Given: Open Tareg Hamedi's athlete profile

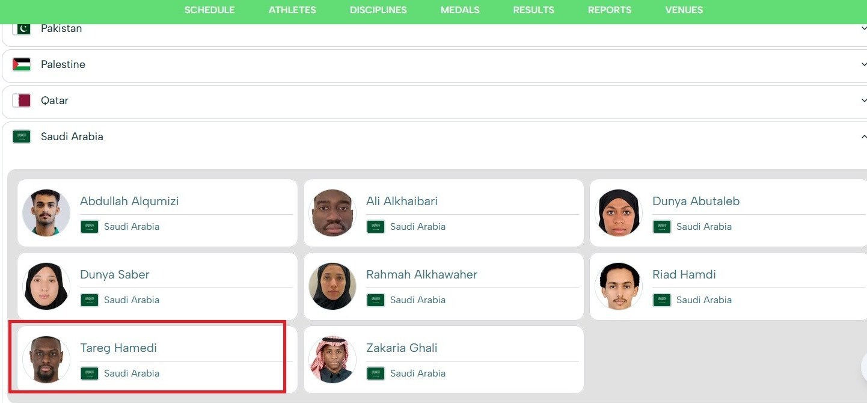Looking at the screenshot, I should 118,348.
